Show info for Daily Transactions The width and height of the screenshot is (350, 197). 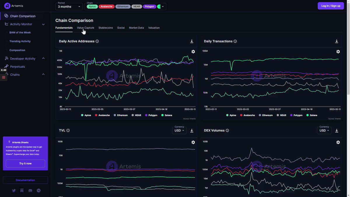coord(235,41)
